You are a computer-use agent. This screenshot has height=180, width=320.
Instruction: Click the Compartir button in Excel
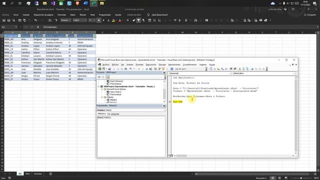pos(310,15)
